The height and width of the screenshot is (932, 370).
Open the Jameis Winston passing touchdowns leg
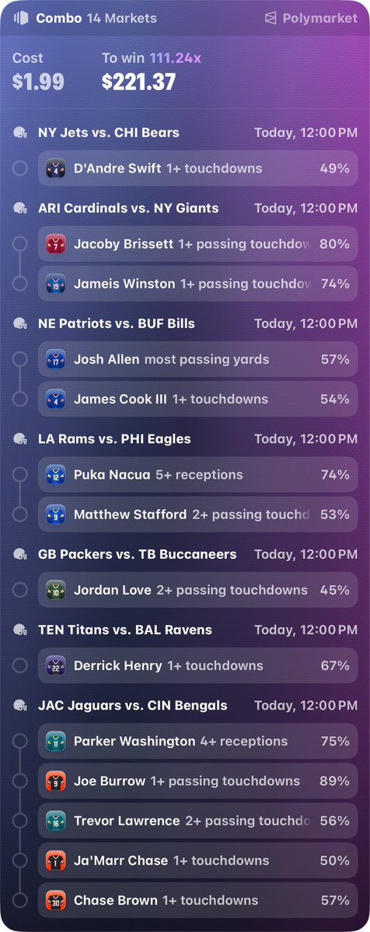point(198,284)
